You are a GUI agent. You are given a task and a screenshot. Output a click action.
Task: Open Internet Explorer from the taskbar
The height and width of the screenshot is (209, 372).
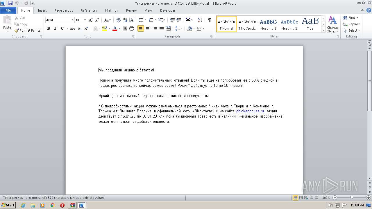23,205
